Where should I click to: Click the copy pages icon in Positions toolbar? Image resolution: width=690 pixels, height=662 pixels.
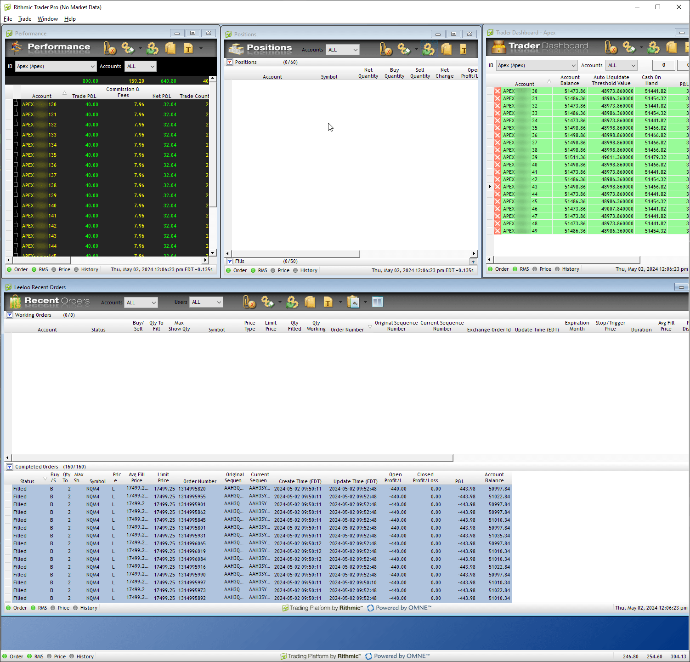point(447,49)
